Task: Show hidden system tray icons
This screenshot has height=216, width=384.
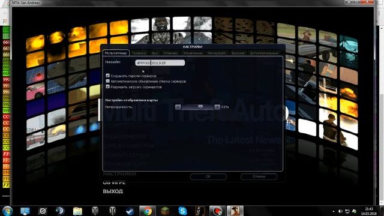Action: pyautogui.click(x=334, y=211)
